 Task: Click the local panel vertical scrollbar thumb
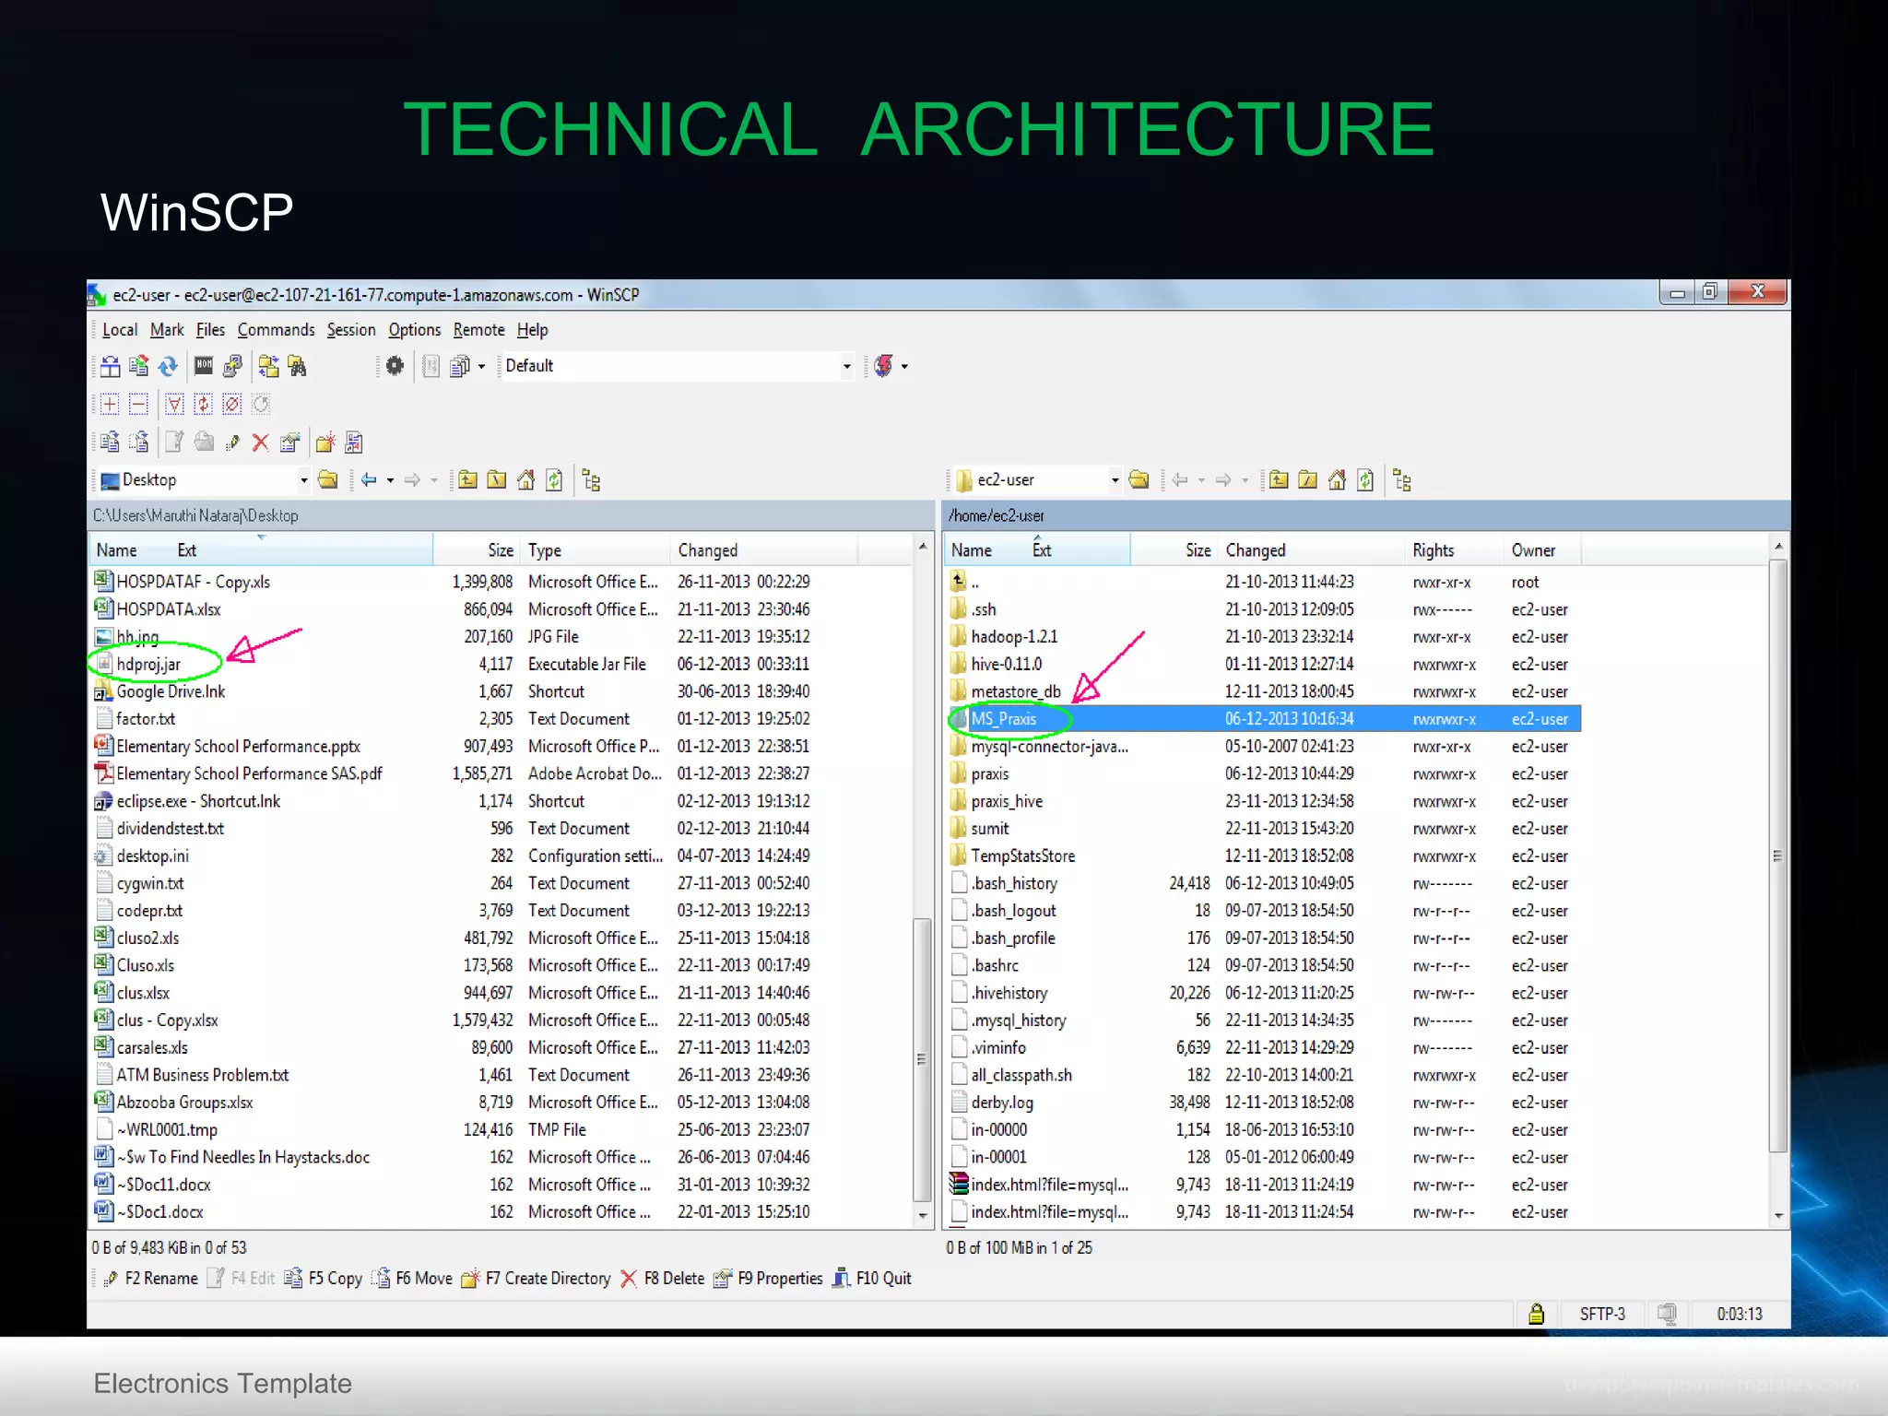921,1060
